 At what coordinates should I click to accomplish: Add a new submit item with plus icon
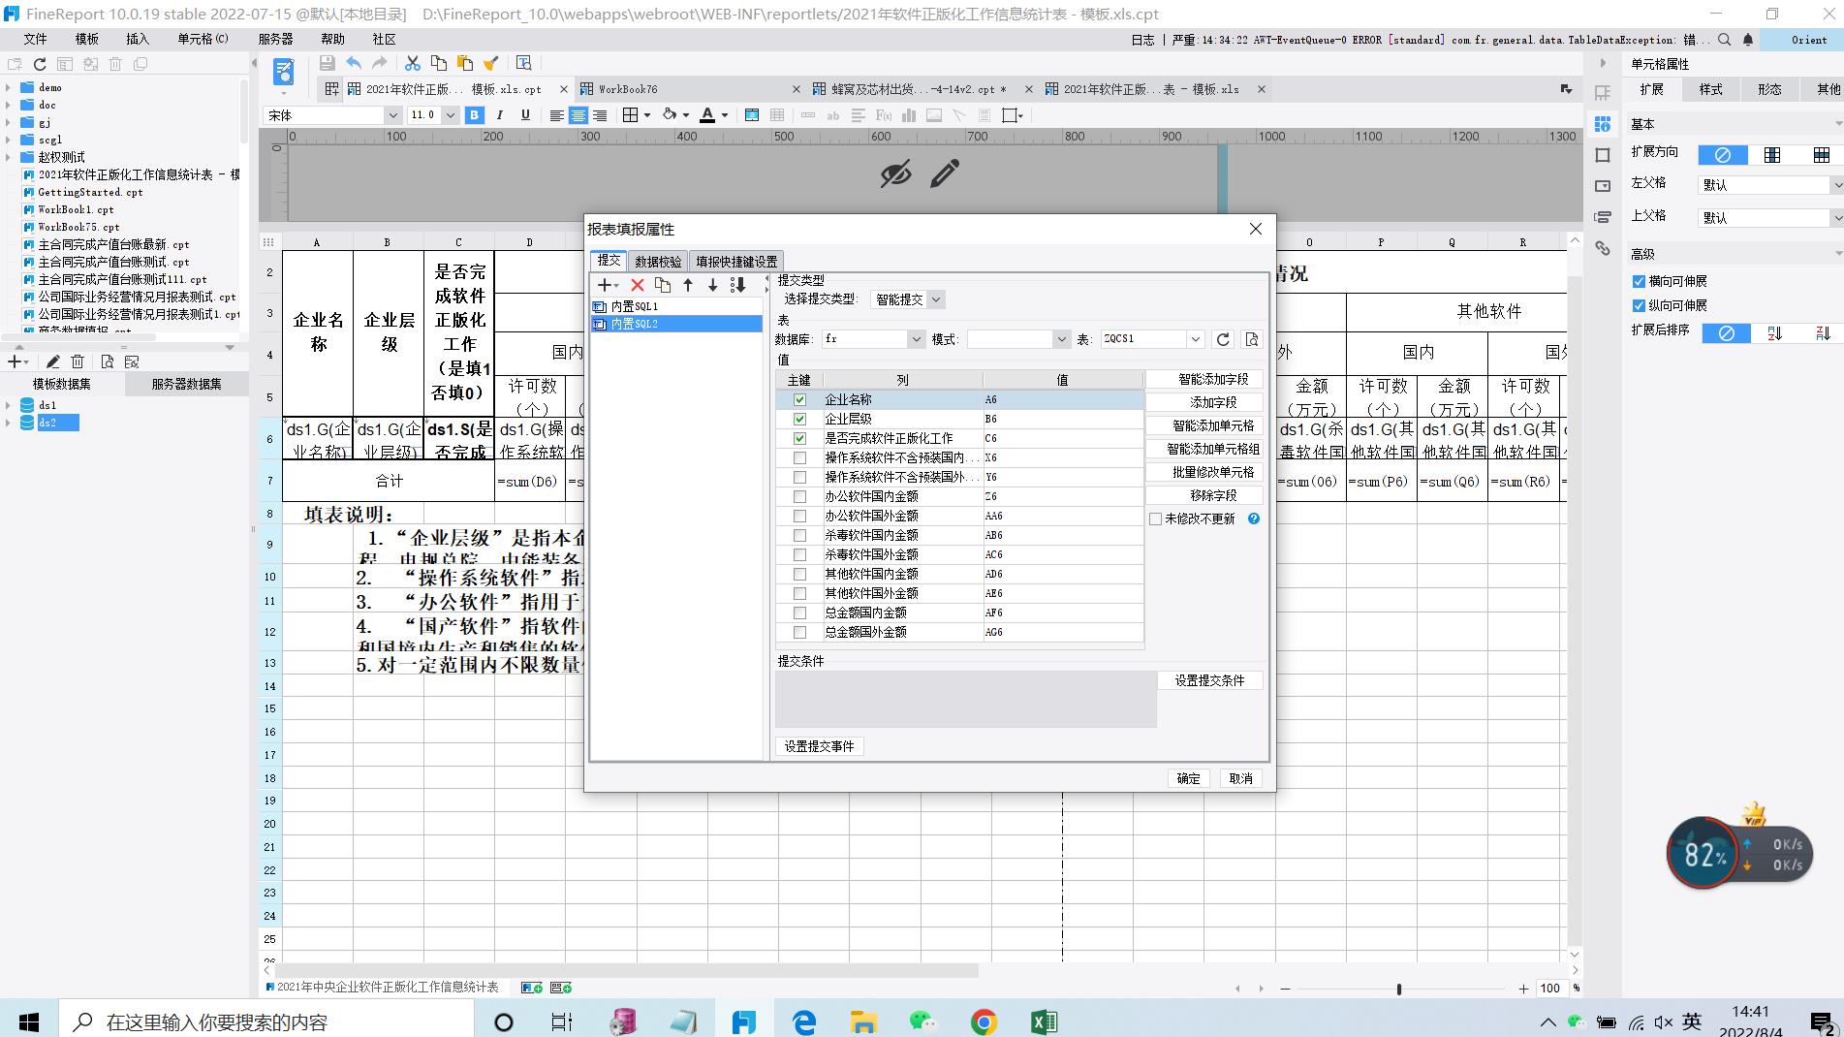coord(608,285)
